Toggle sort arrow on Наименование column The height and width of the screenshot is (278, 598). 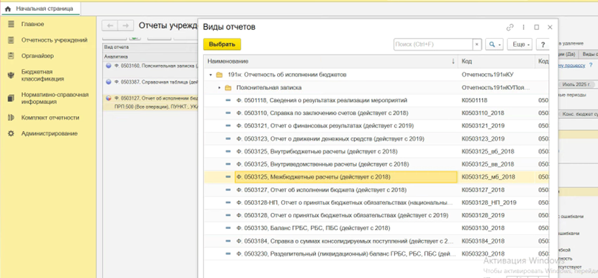[453, 61]
